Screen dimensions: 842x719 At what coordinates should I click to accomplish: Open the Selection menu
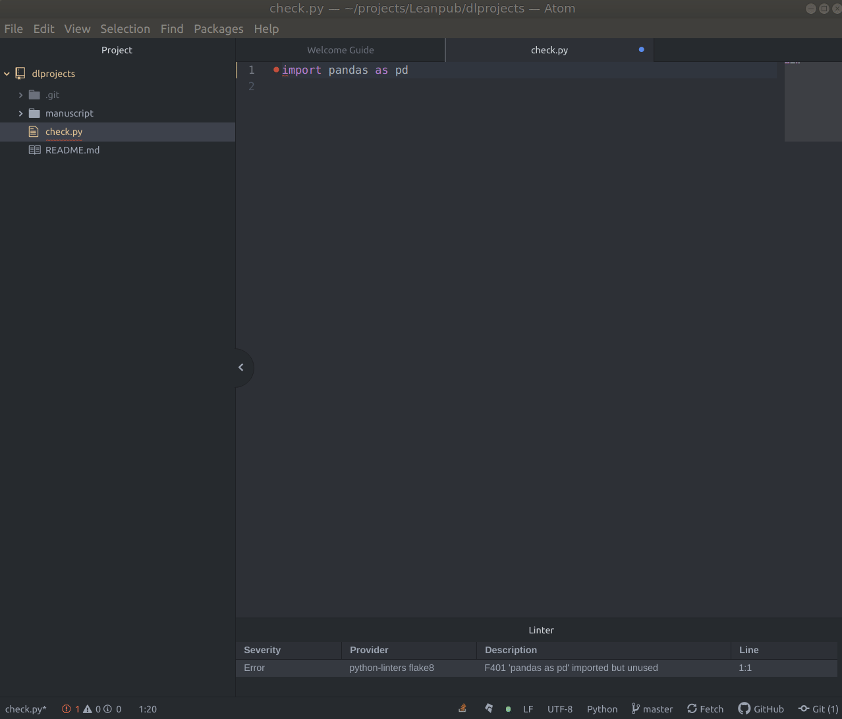point(125,29)
